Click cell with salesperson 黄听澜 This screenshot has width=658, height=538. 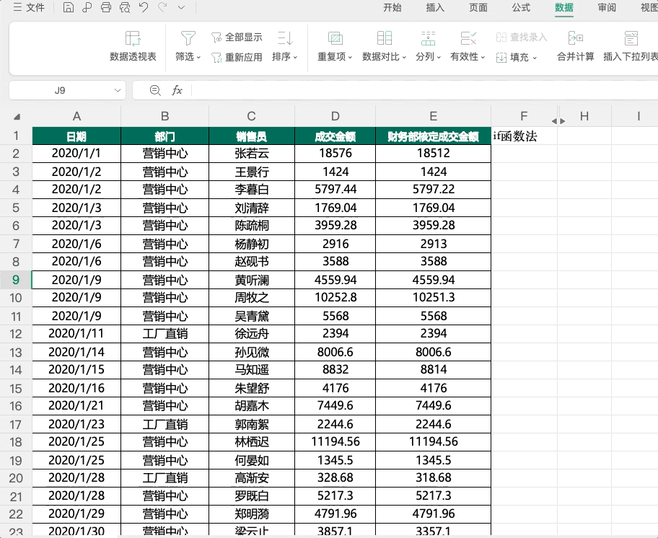click(251, 280)
